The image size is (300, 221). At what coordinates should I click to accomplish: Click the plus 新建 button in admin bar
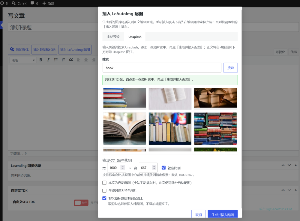[48, 3]
